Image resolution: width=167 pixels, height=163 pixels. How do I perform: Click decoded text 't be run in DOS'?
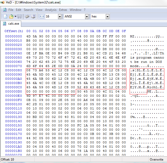146,62
